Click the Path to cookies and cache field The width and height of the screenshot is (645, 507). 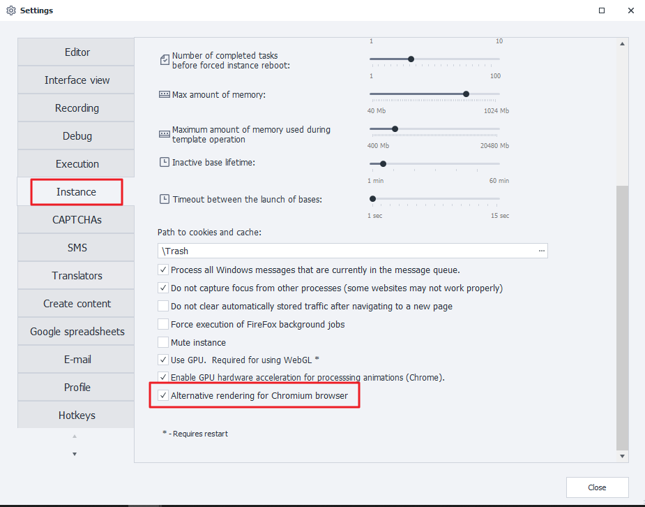click(x=345, y=251)
